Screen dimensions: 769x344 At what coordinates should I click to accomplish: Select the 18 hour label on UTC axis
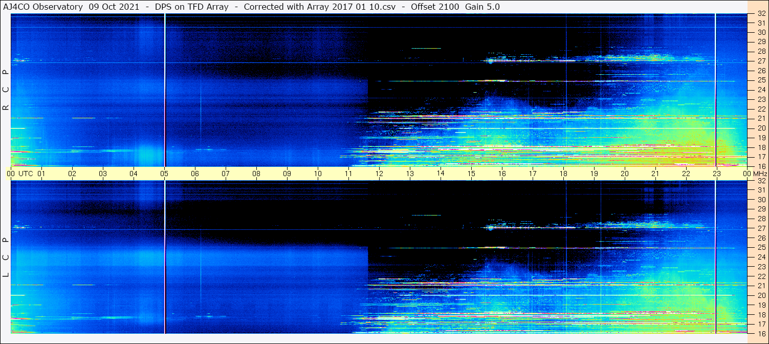click(563, 174)
